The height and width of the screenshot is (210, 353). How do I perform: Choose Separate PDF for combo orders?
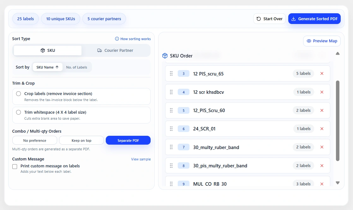(128, 140)
